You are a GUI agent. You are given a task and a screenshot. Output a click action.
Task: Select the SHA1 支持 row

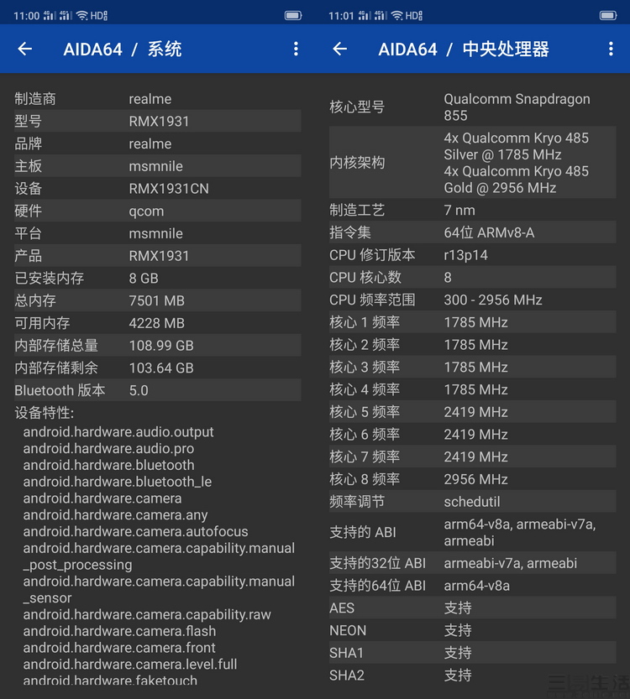(472, 653)
